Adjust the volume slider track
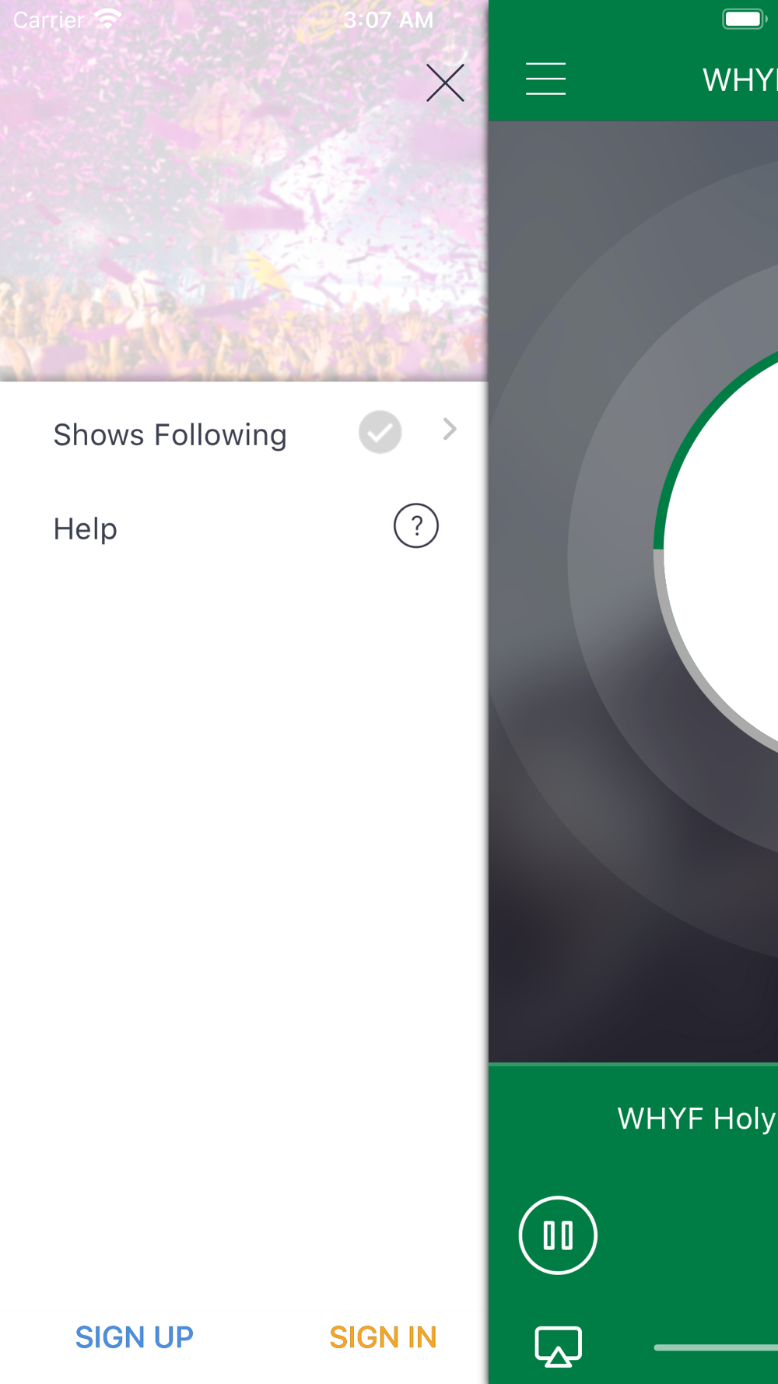 click(716, 1347)
